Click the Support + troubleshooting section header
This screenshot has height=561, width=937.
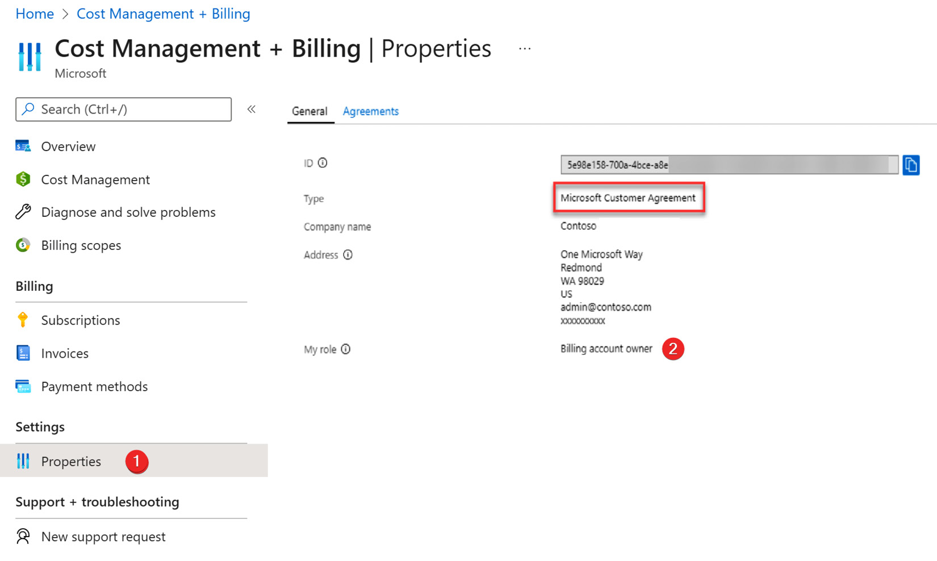click(x=97, y=502)
